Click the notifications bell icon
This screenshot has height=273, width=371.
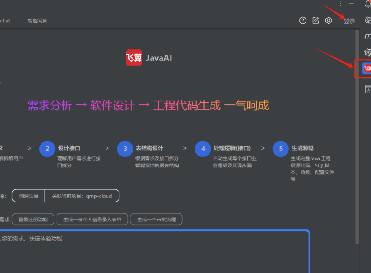tap(368, 3)
